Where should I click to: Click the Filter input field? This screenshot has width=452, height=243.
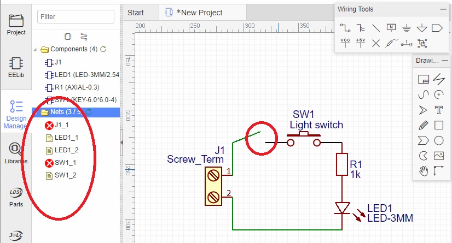76,17
